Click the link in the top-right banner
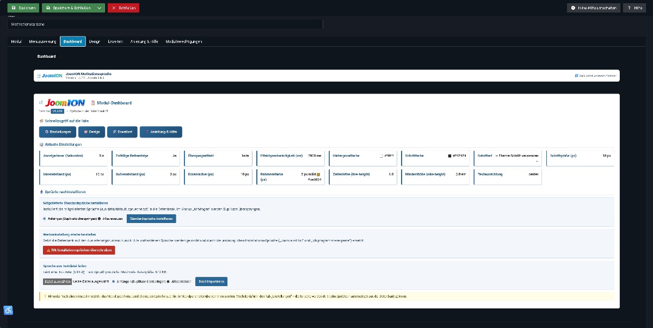This screenshot has height=328, width=653. click(x=595, y=76)
